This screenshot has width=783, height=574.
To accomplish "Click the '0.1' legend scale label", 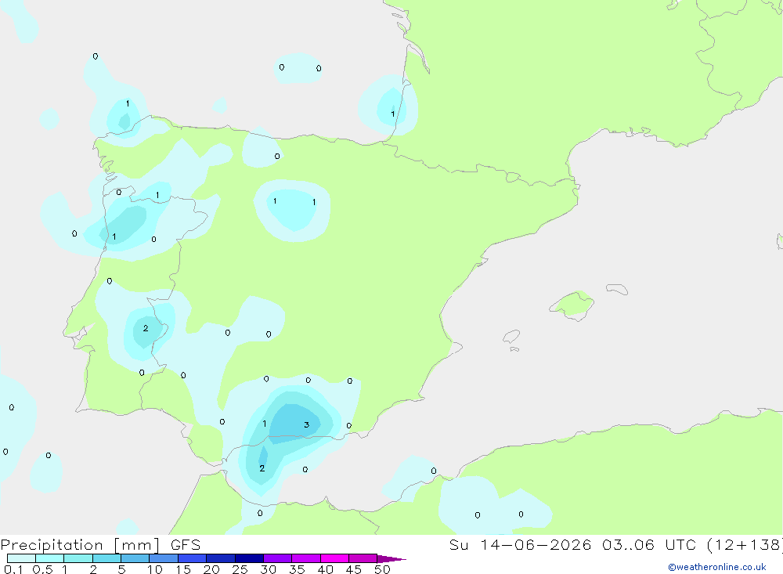I will pos(13,569).
